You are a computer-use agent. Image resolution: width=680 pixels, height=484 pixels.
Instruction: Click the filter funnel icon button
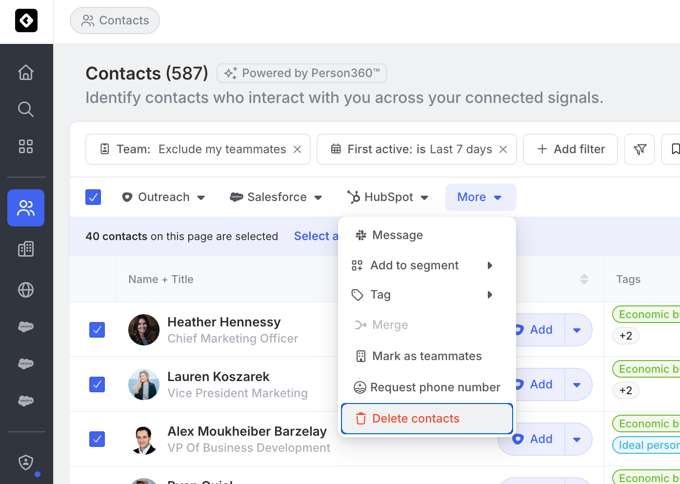tap(640, 149)
